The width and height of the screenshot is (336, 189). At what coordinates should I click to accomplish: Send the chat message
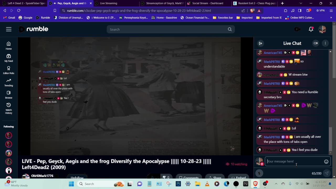coord(327,173)
